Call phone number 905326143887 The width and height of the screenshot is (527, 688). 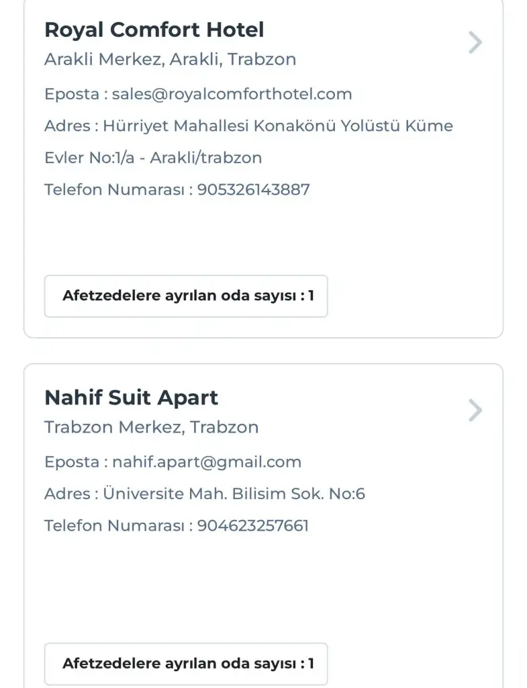(x=253, y=189)
